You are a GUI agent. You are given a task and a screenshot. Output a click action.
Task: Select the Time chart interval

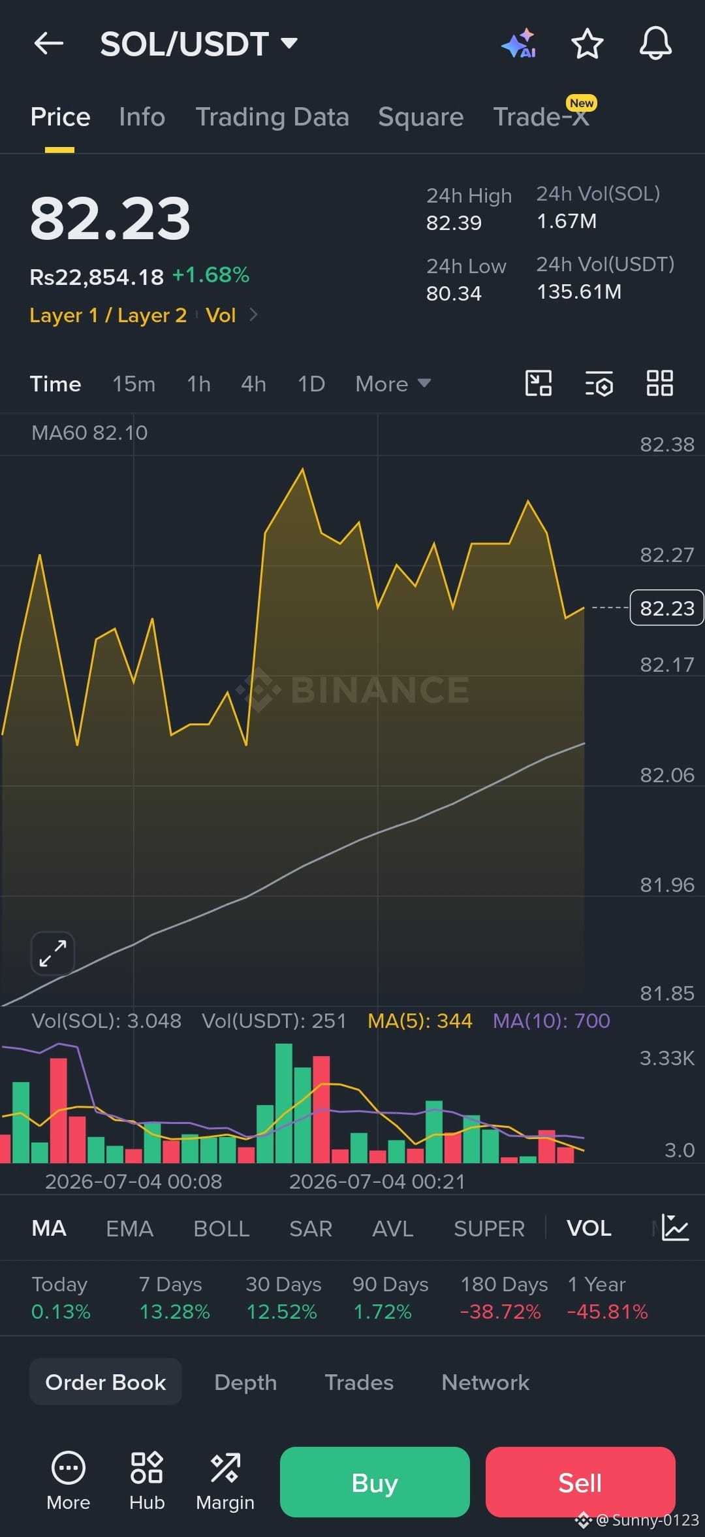[x=55, y=384]
